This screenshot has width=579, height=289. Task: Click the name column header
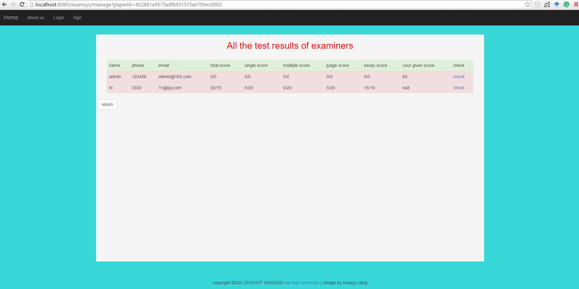[x=115, y=65]
